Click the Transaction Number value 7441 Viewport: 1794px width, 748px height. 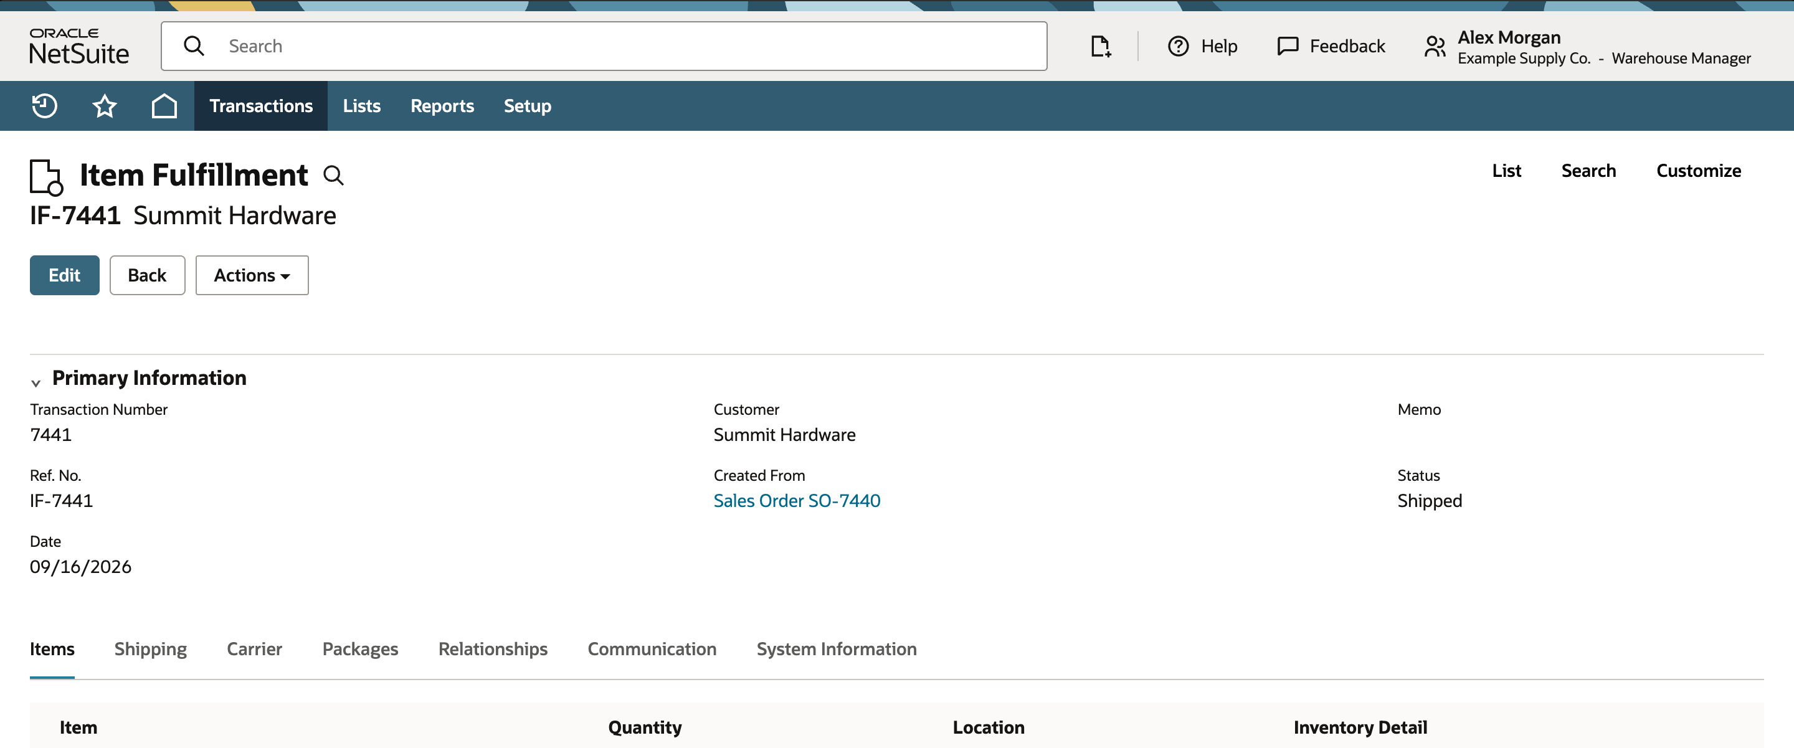51,435
